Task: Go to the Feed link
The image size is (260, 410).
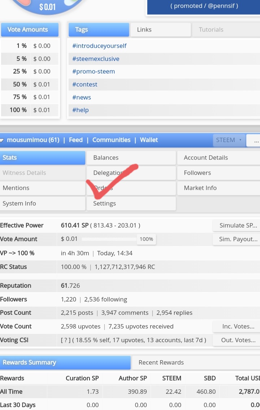Action: click(76, 140)
